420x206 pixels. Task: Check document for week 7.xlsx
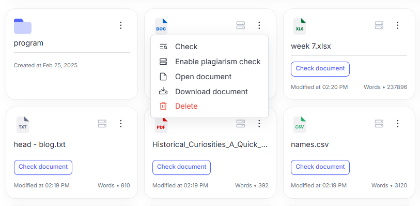320,69
